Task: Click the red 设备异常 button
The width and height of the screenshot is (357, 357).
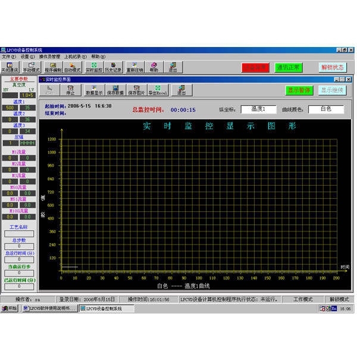Action: point(255,67)
